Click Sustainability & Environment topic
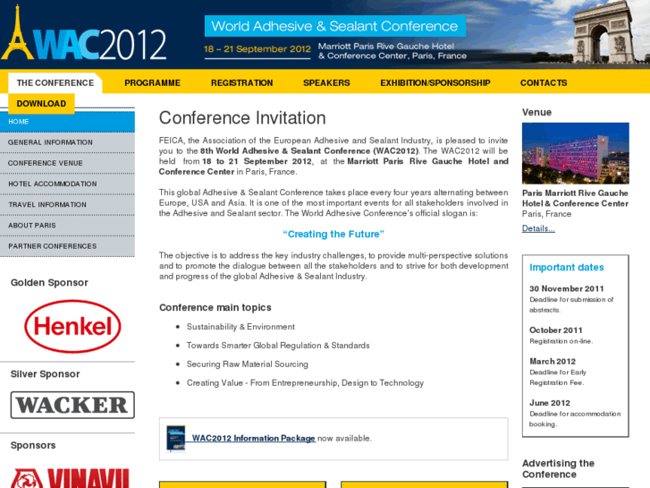650x488 pixels. (241, 327)
